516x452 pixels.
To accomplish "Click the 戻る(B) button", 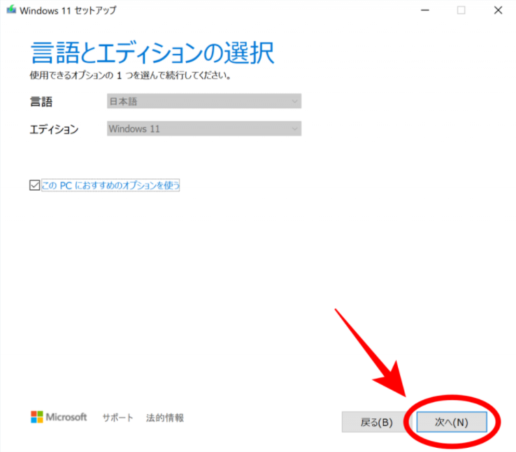I will [x=376, y=422].
